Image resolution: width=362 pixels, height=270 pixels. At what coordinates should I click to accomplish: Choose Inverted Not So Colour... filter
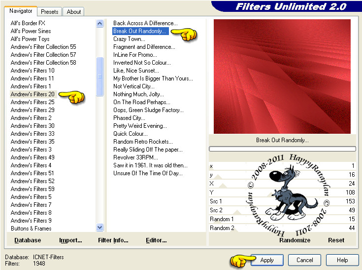pyautogui.click(x=142, y=63)
